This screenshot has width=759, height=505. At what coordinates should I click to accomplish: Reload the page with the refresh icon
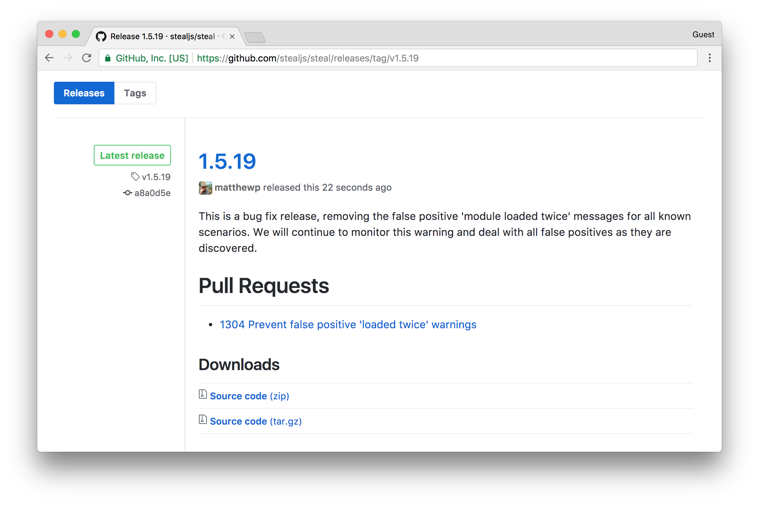click(87, 58)
